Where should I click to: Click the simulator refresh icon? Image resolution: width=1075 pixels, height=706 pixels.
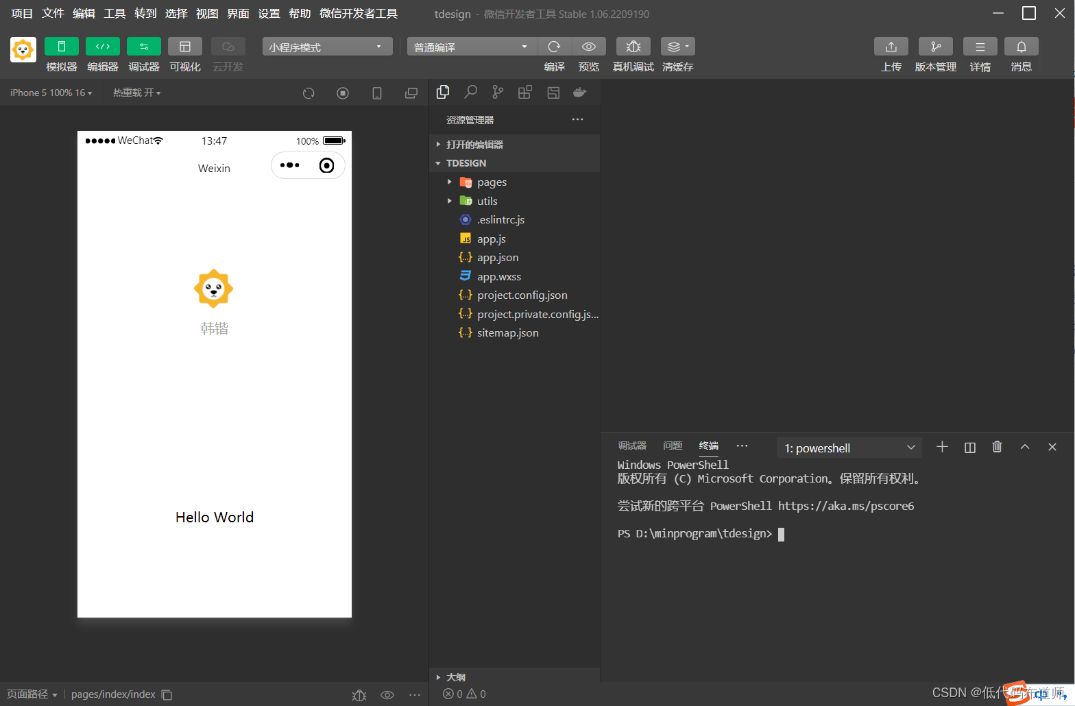tap(309, 93)
